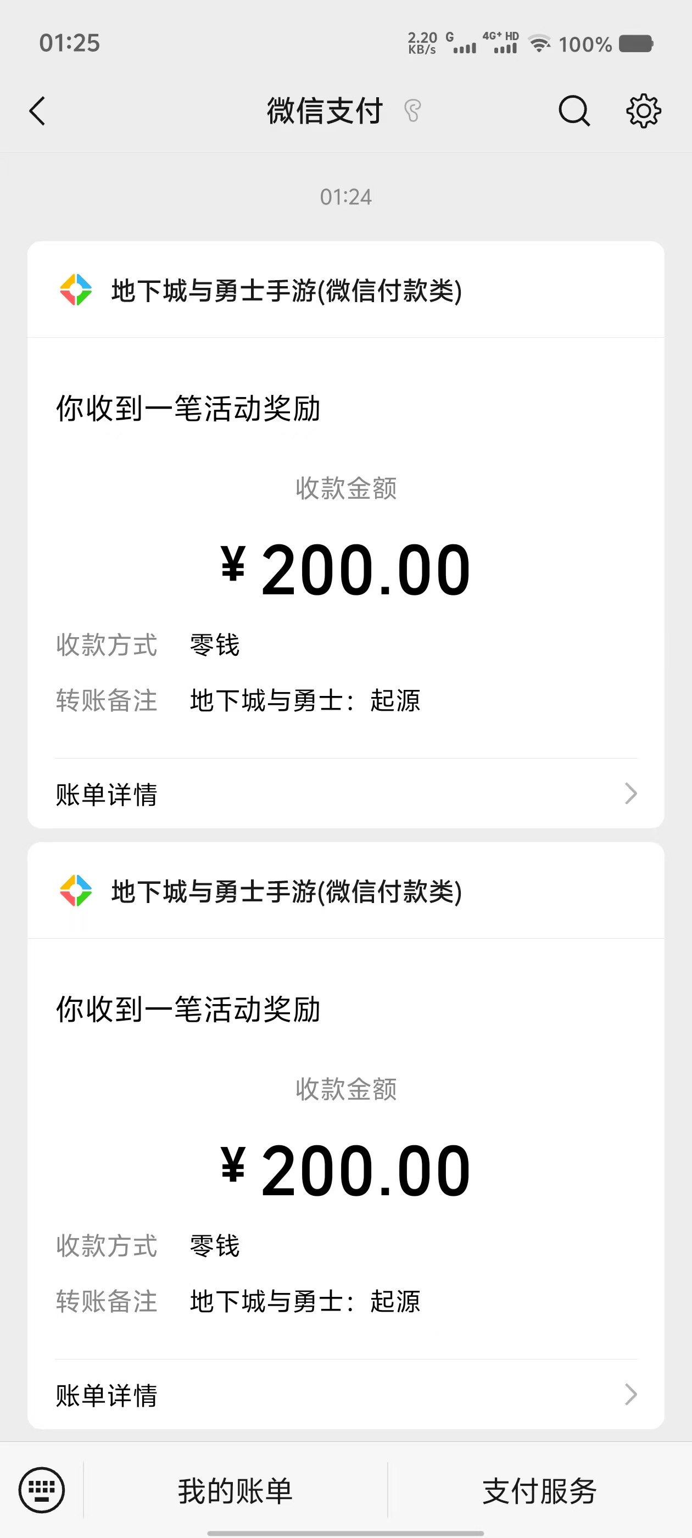Open 我的账单 bottom menu
The height and width of the screenshot is (1538, 692).
[235, 1491]
